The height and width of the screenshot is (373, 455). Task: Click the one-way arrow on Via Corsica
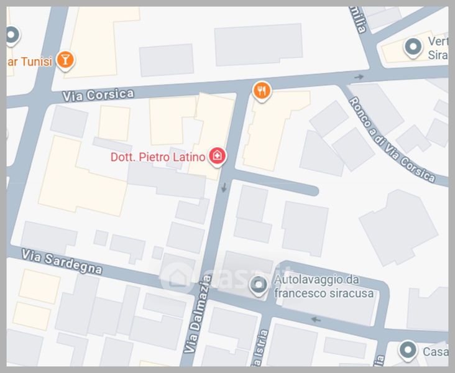pos(359,77)
